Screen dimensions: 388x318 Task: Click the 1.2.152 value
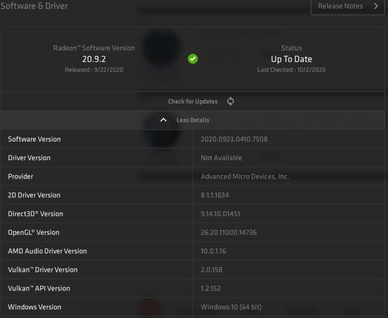(211, 288)
